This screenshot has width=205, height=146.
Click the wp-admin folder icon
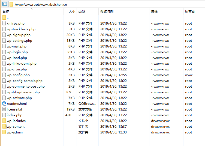click(4, 132)
